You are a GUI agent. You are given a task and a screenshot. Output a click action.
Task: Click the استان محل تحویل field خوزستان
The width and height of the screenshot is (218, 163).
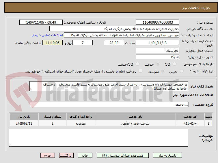[x=158, y=50]
